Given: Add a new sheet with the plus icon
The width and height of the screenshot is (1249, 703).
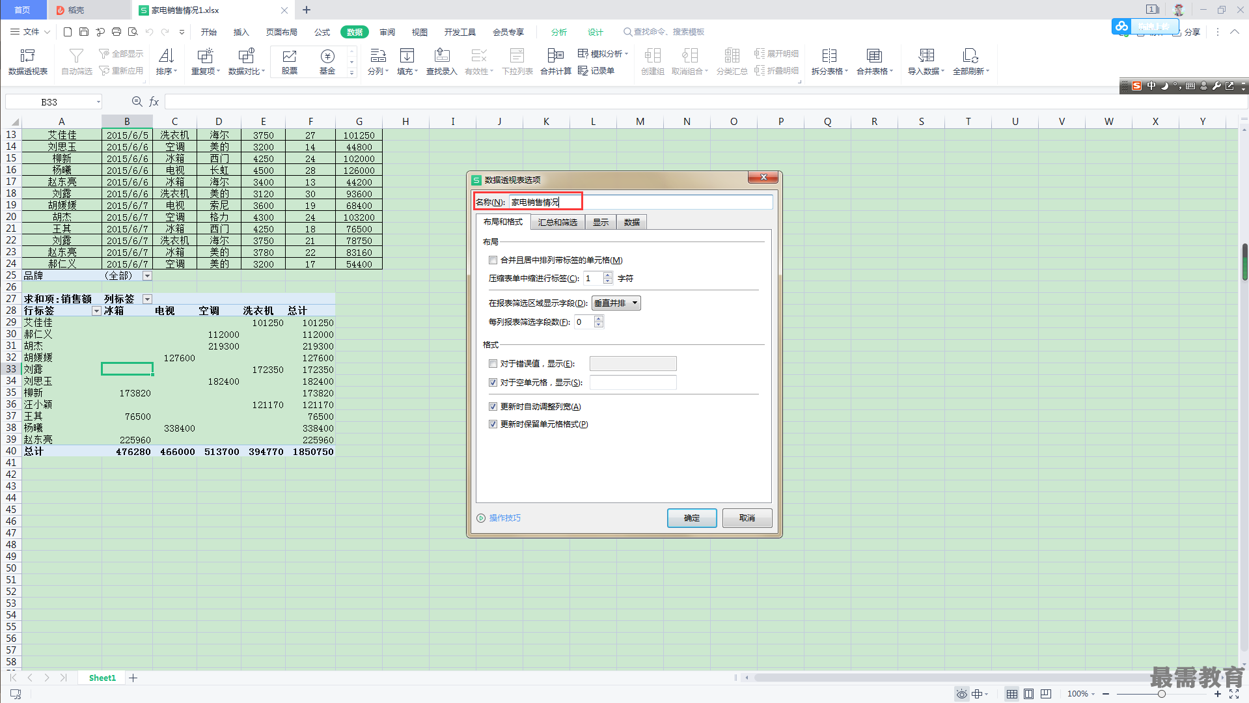Looking at the screenshot, I should pyautogui.click(x=133, y=678).
